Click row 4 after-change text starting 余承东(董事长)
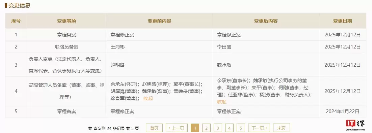Screen dimensions: 372x133 (265, 91)
